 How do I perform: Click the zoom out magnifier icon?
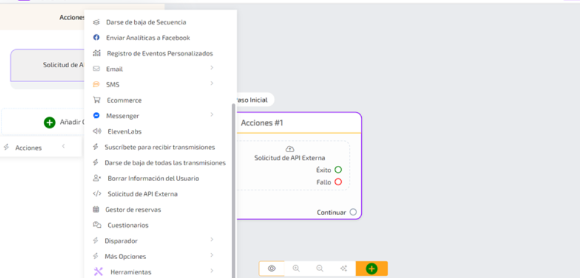click(320, 269)
